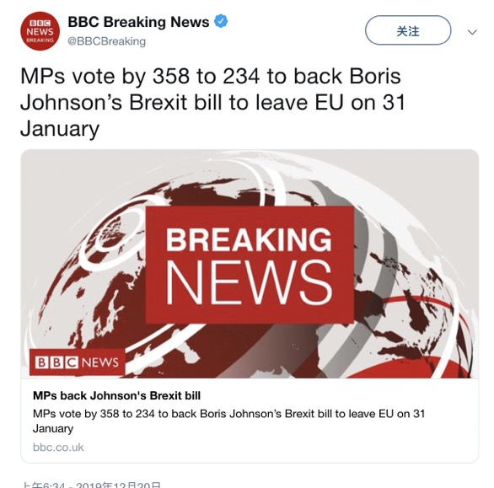Click the bold BREAKING word in banner
Screen dimensions: 494x488
(x=249, y=239)
